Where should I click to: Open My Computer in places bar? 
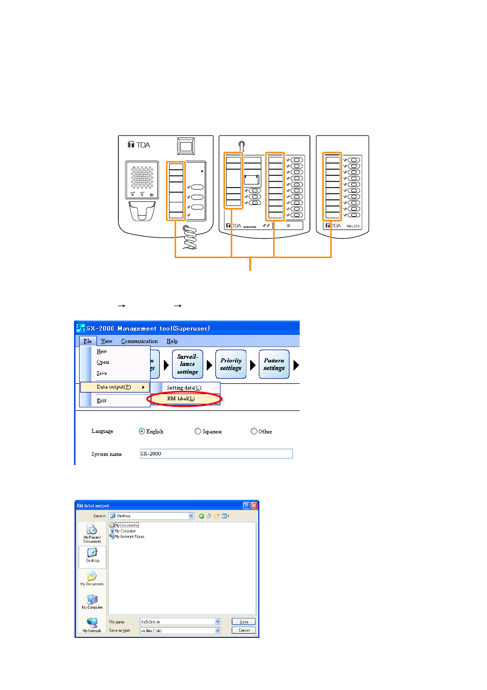[x=92, y=602]
